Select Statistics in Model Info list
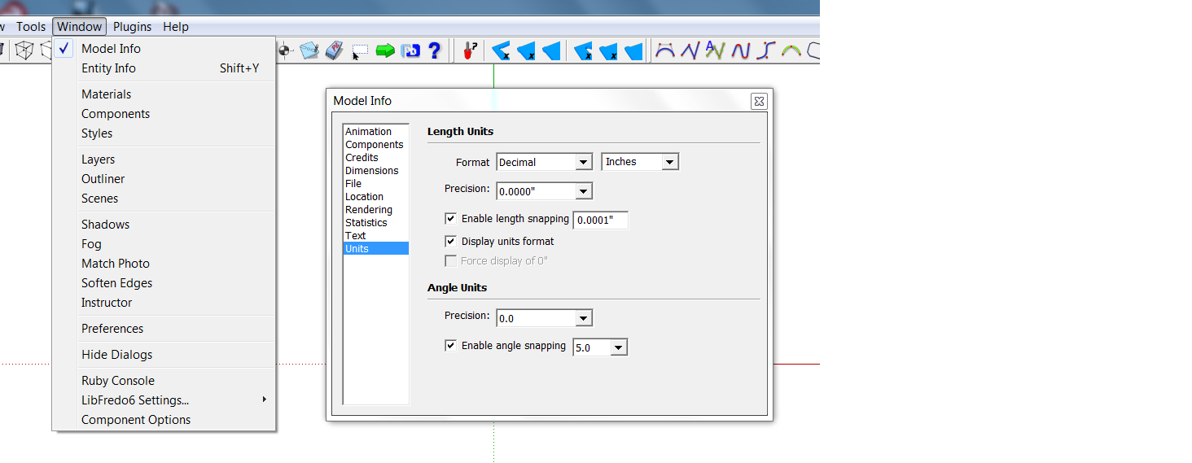The width and height of the screenshot is (1192, 463). click(x=366, y=223)
